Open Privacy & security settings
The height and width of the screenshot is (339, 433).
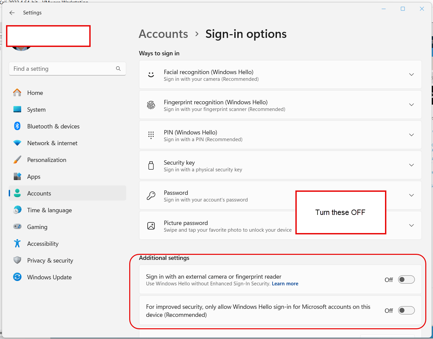pos(67,260)
